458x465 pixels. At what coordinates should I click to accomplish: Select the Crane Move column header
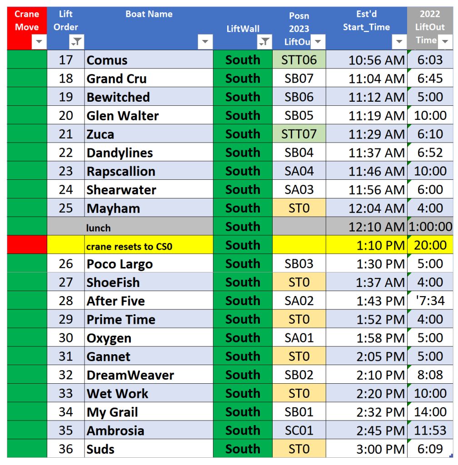(27, 28)
